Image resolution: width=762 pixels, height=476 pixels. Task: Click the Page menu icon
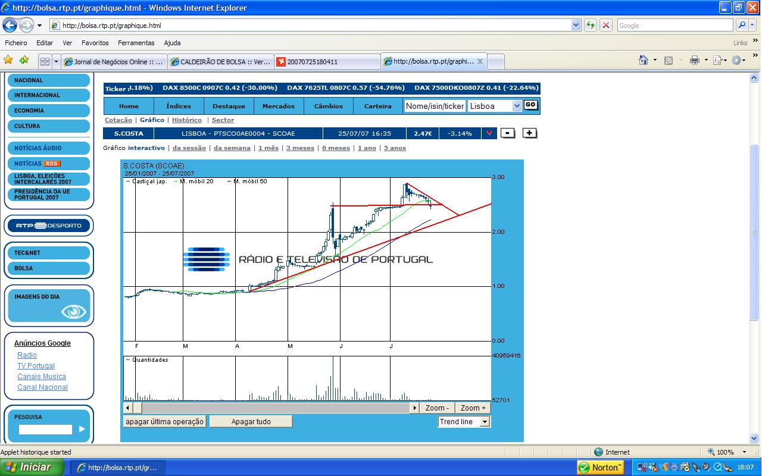pyautogui.click(x=718, y=60)
